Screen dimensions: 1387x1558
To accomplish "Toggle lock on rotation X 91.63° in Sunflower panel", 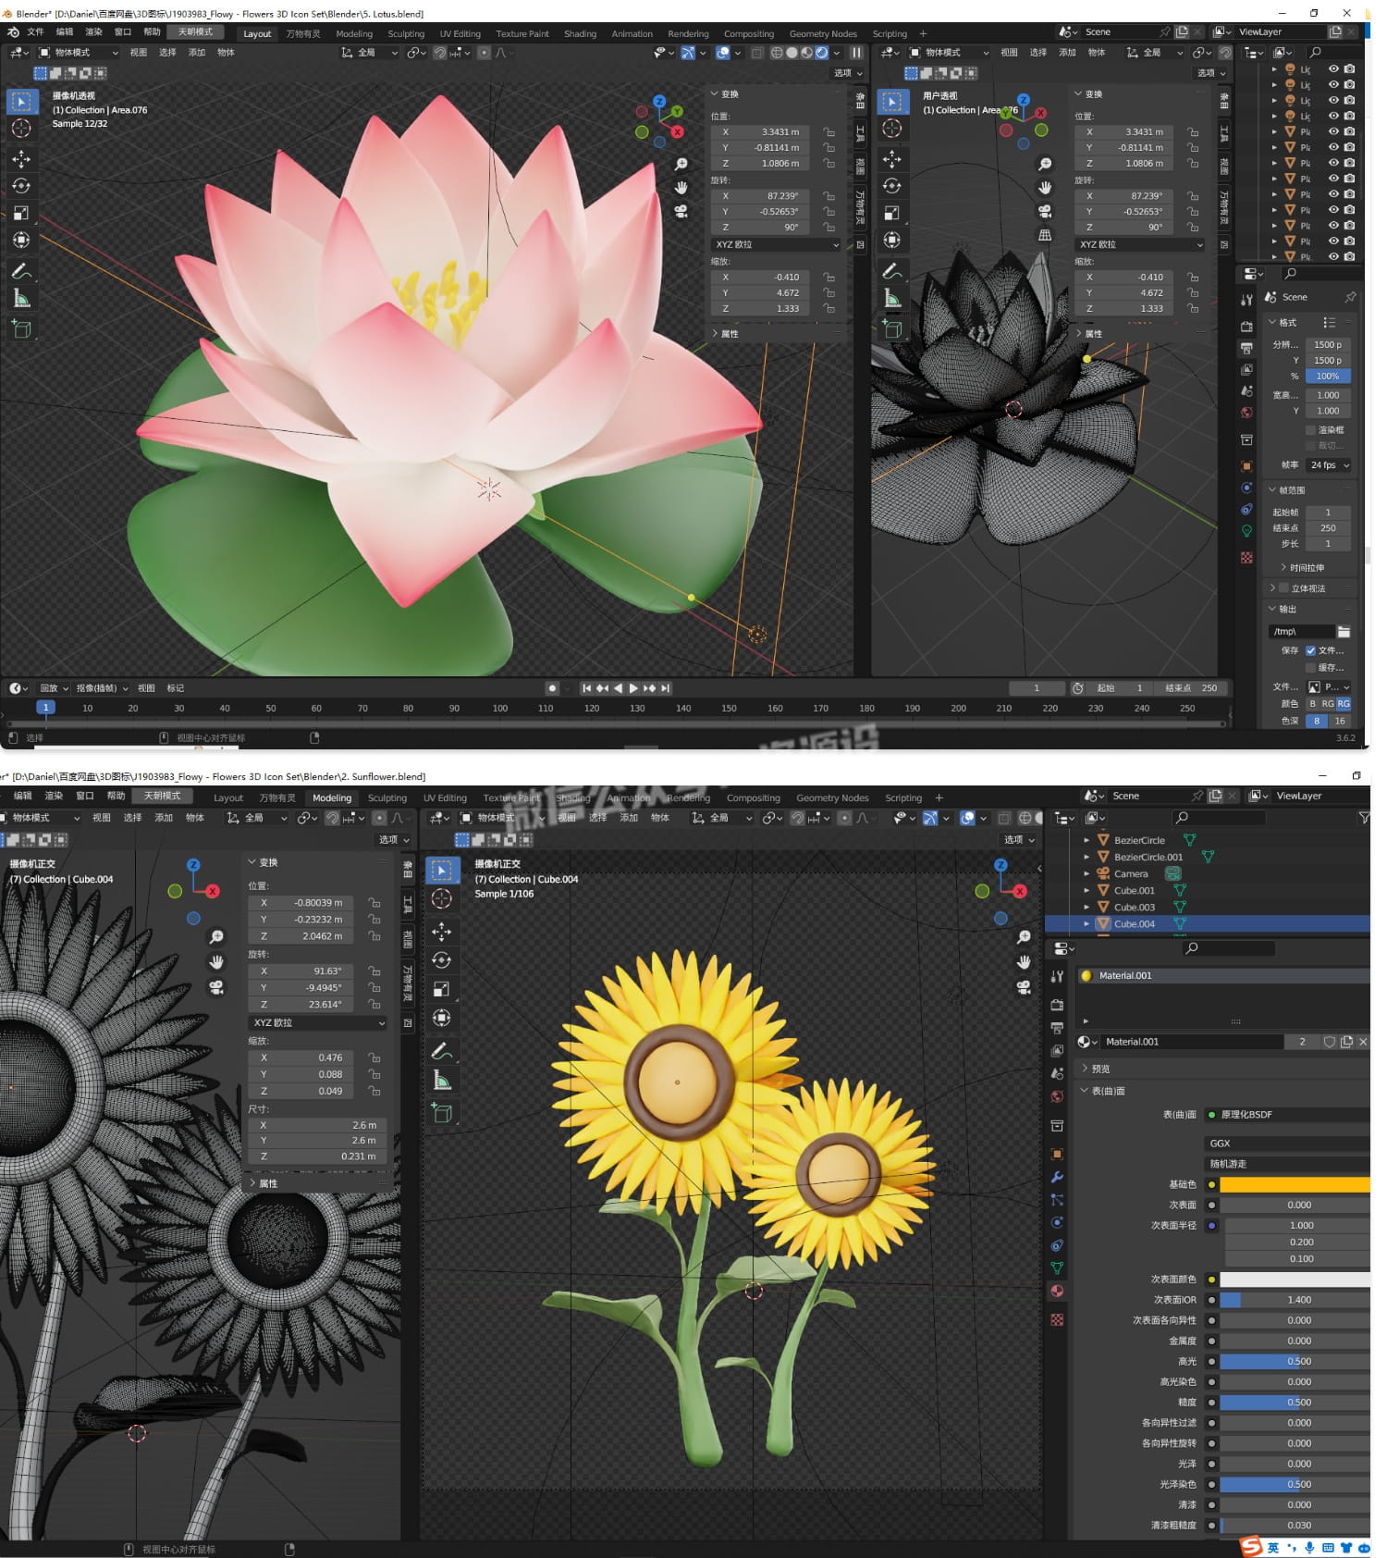I will pos(374,971).
